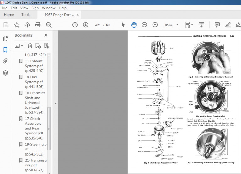Open the Edit menu

[x=14, y=8]
